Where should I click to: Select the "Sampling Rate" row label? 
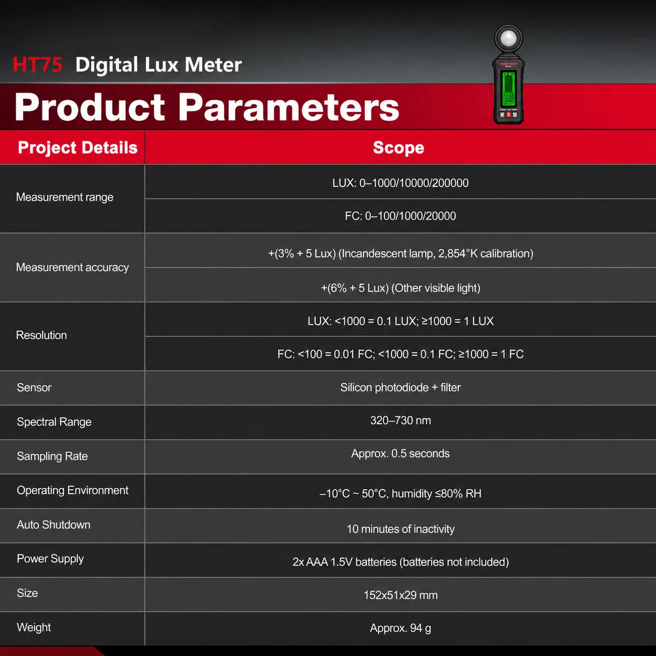52,456
